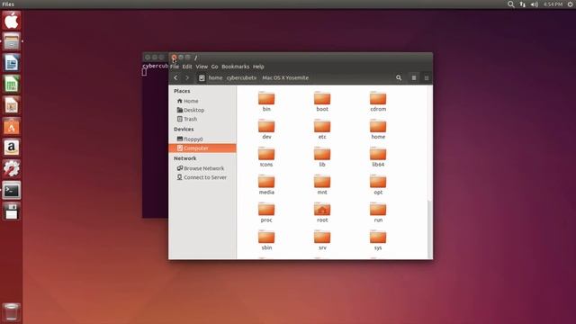Open the sound volume indicator
The image size is (576, 324).
[534, 4]
